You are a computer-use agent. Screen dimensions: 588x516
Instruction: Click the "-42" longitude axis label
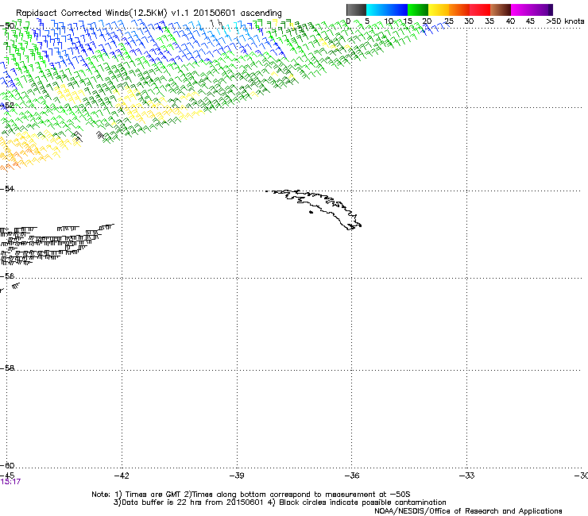click(x=122, y=476)
